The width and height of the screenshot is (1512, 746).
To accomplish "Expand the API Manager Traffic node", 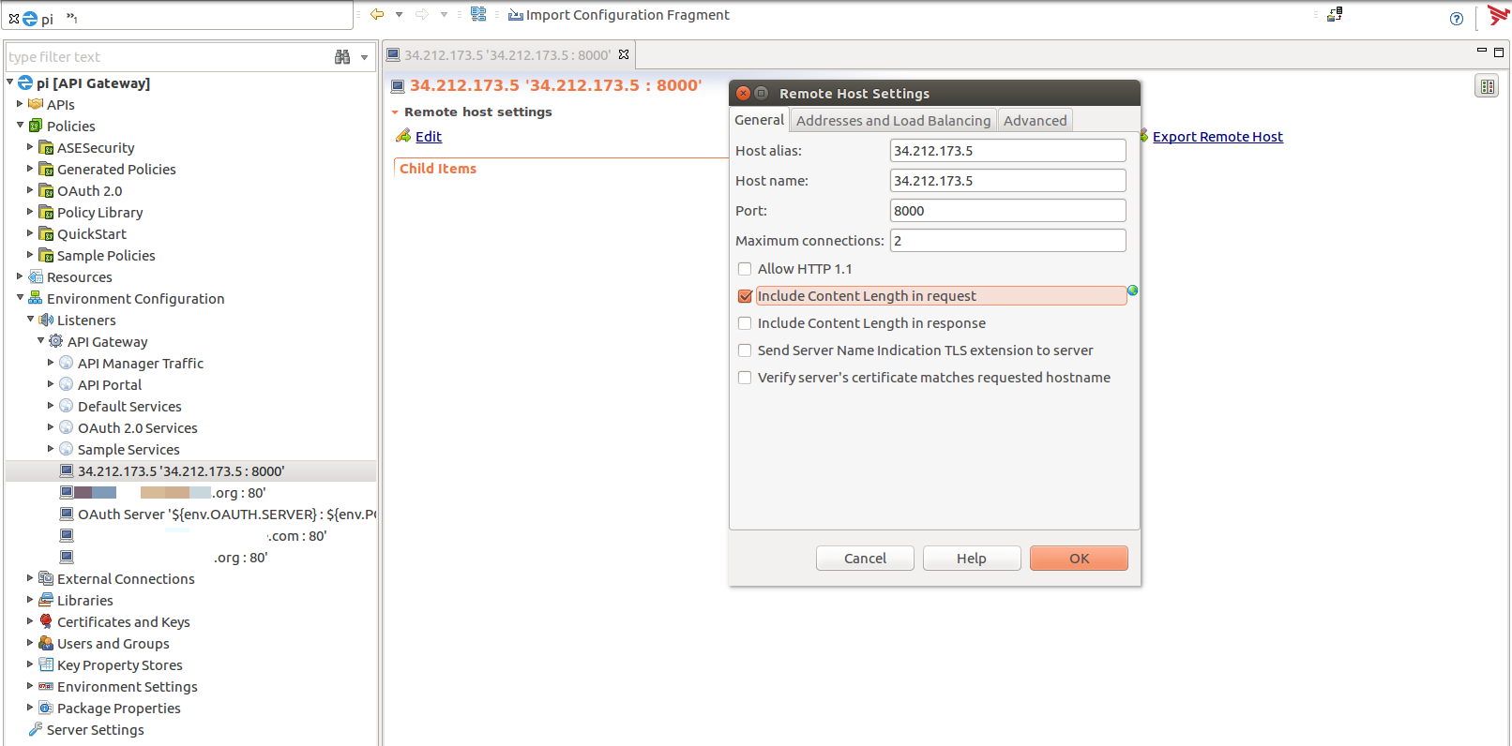I will pos(51,362).
